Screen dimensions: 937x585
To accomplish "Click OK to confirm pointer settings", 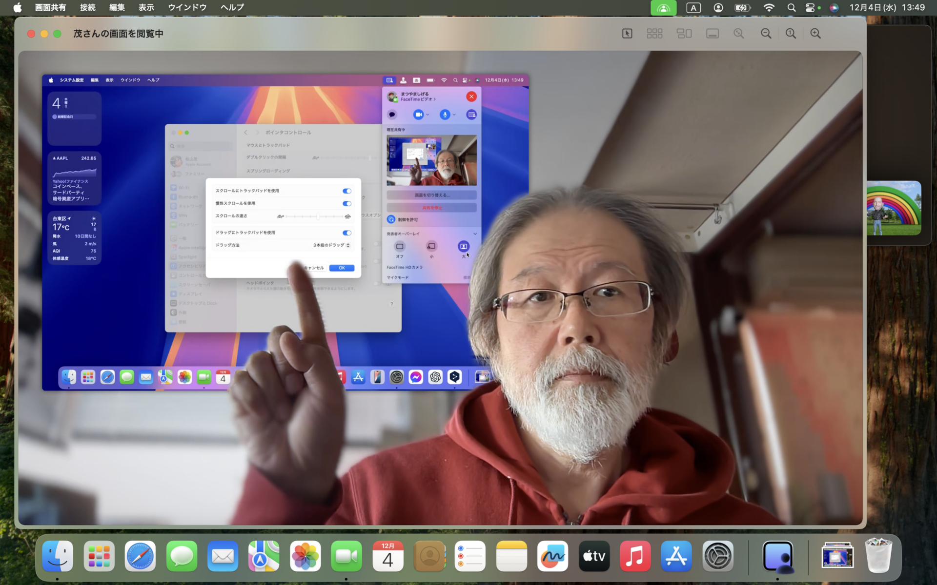I will click(342, 268).
